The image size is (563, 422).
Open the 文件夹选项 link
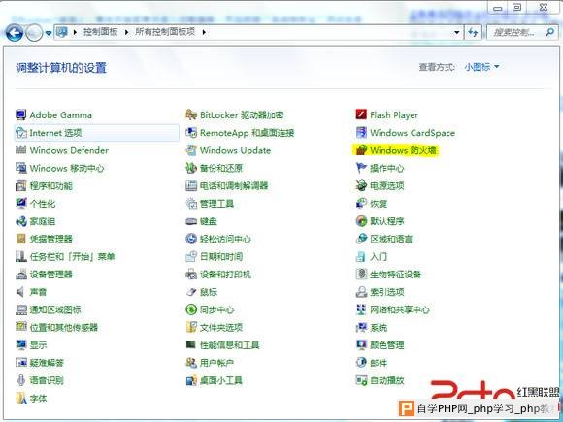pos(221,327)
